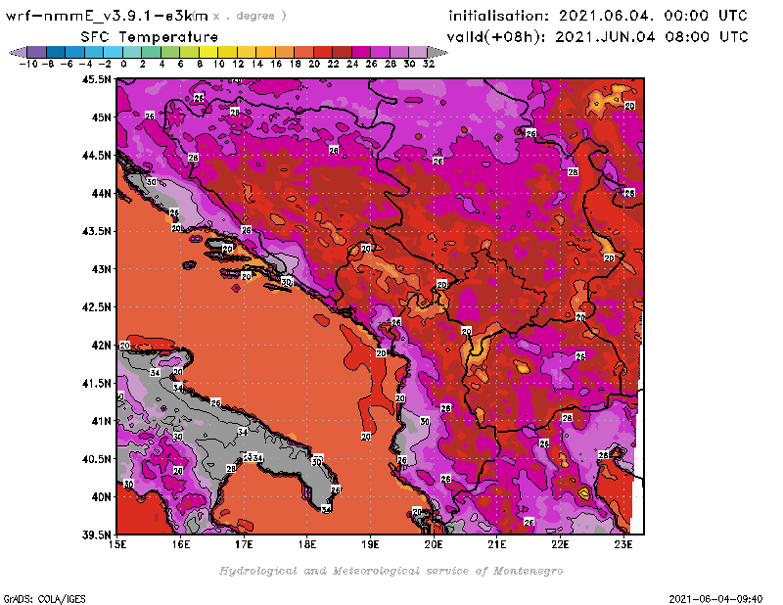Click the magenta 24 to 26 legend swatch

pos(361,51)
